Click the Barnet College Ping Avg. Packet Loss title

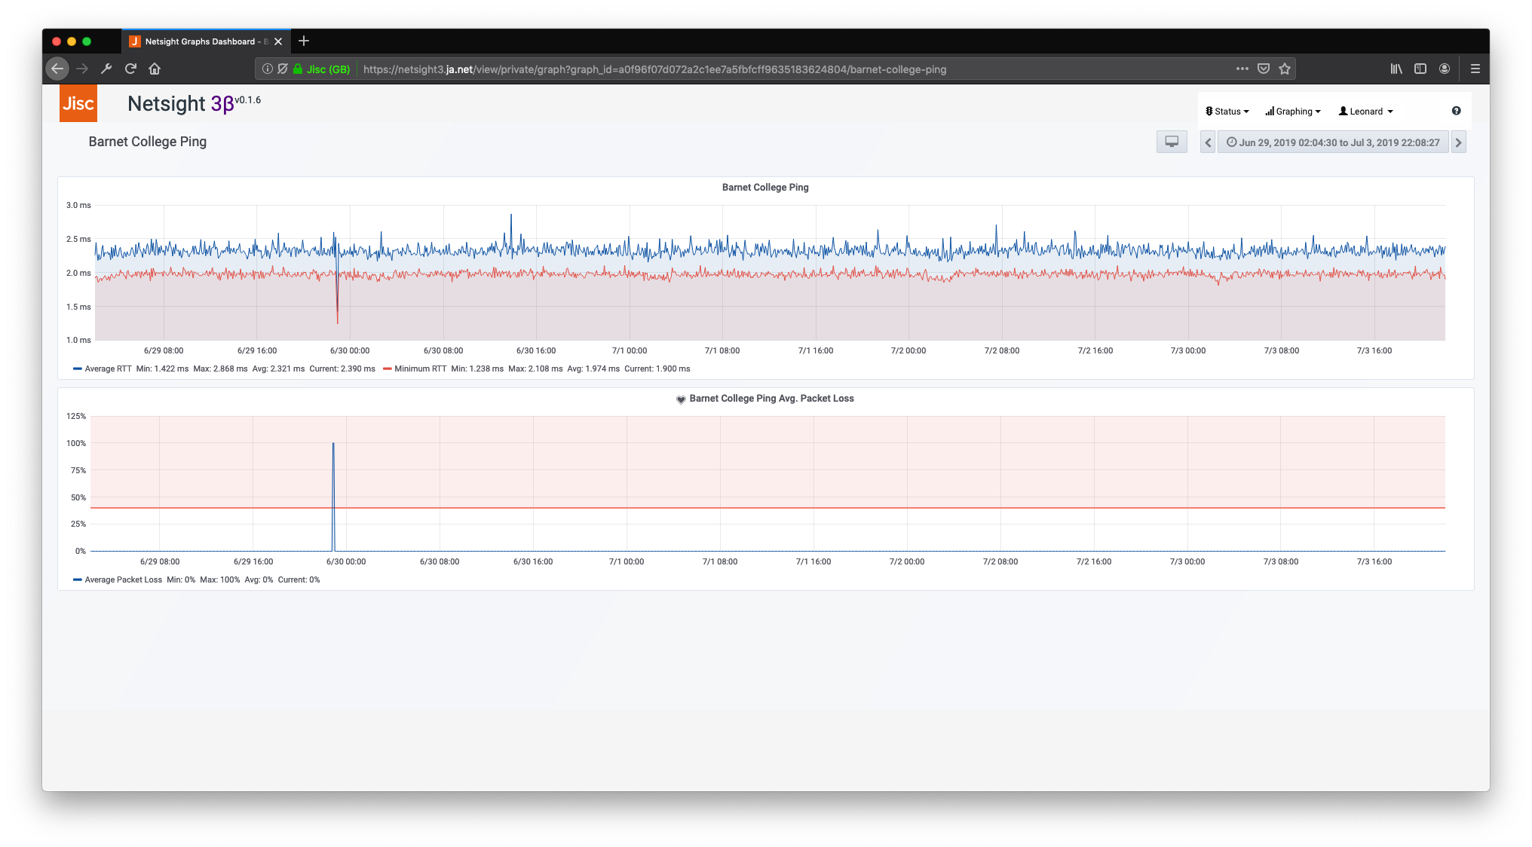[x=771, y=399]
